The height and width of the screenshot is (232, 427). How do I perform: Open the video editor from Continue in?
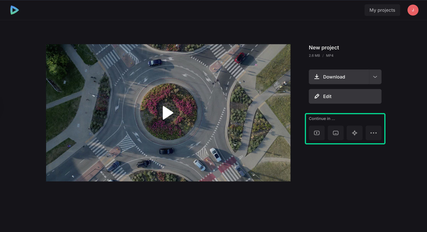(x=317, y=133)
